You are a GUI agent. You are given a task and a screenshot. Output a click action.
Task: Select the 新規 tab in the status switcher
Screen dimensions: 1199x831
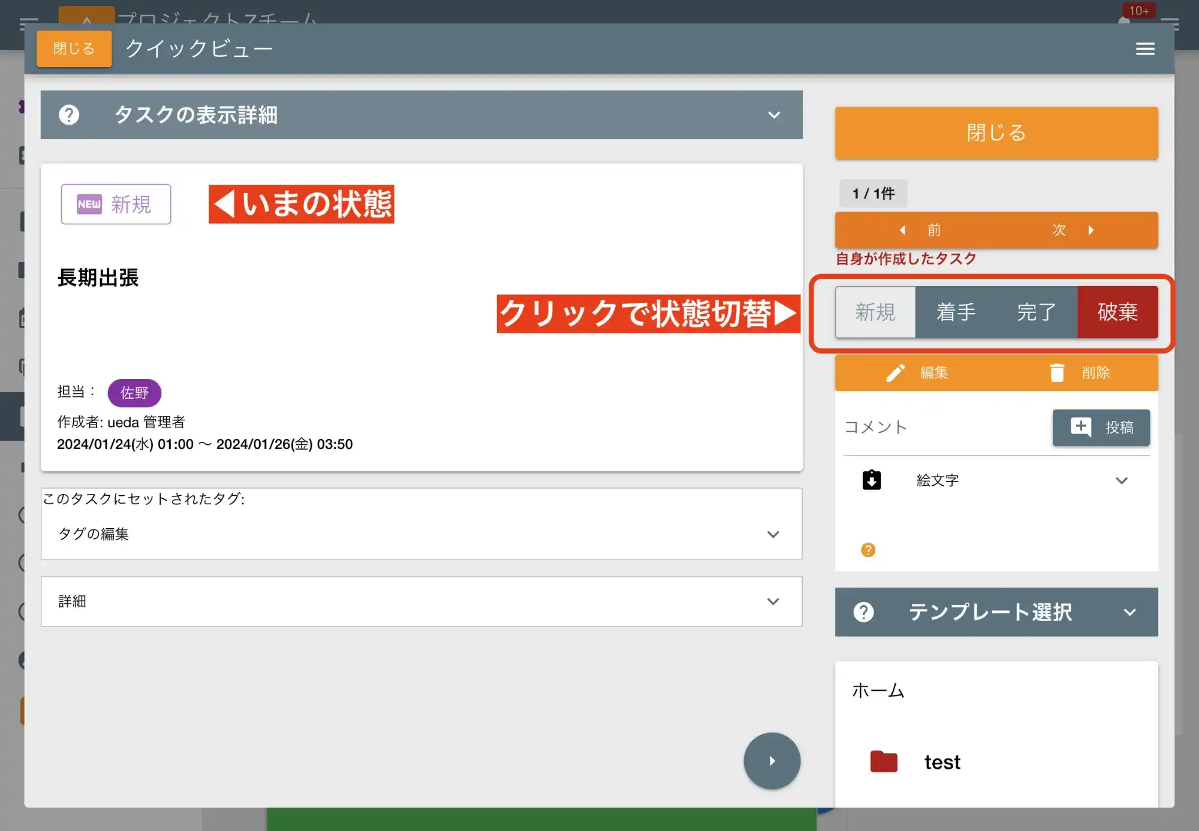(875, 312)
